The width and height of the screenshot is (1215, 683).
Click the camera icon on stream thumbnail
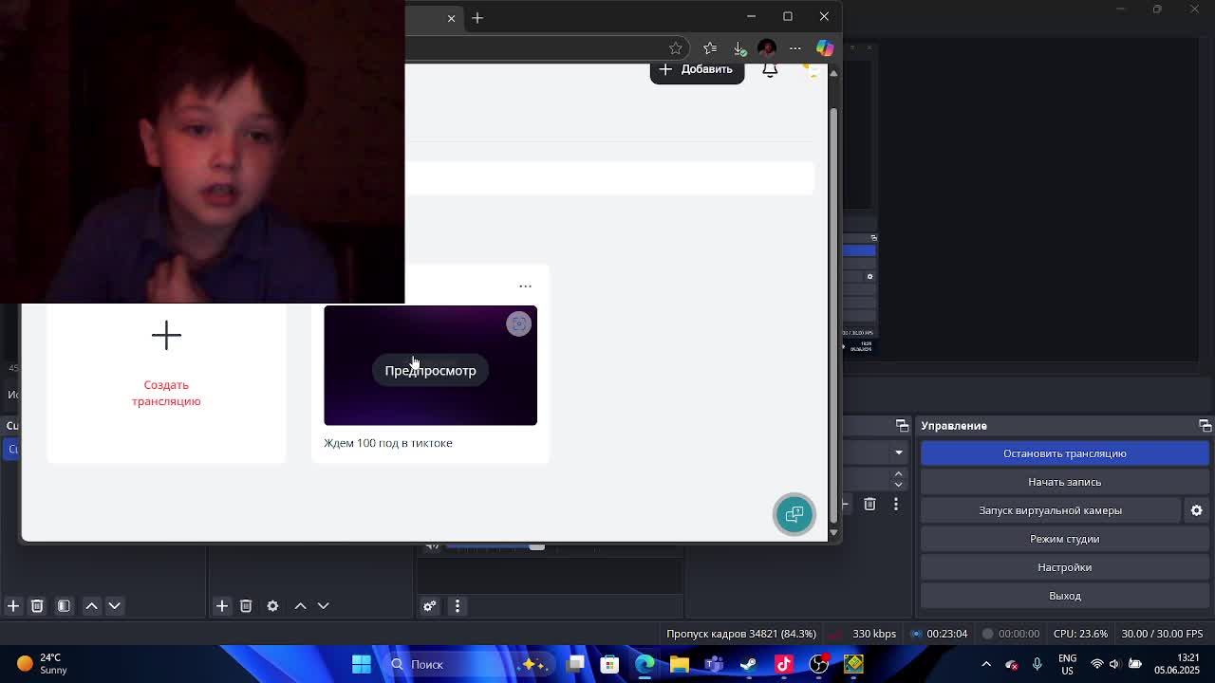(518, 323)
